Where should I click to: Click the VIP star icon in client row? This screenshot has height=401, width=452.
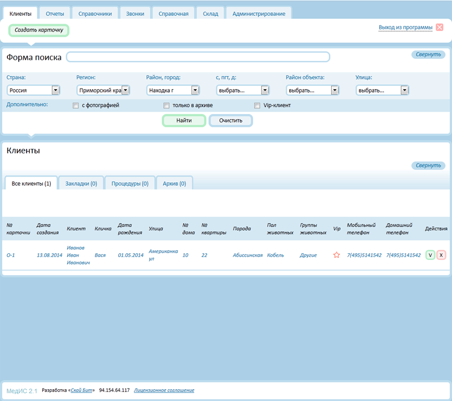pyautogui.click(x=337, y=255)
